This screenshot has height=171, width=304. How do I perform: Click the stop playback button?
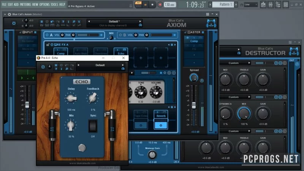pos(152,5)
